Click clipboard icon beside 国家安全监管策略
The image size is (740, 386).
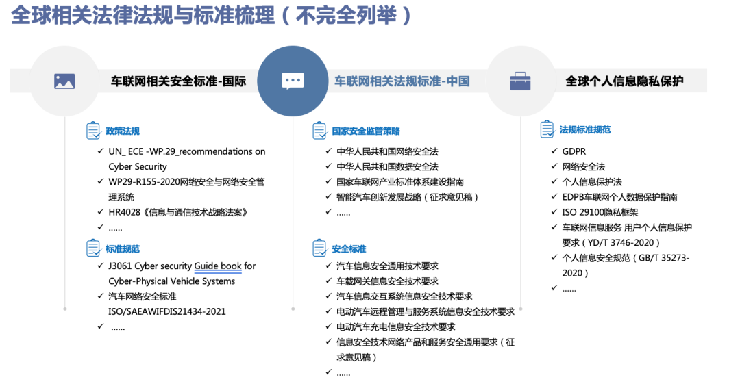coord(319,131)
